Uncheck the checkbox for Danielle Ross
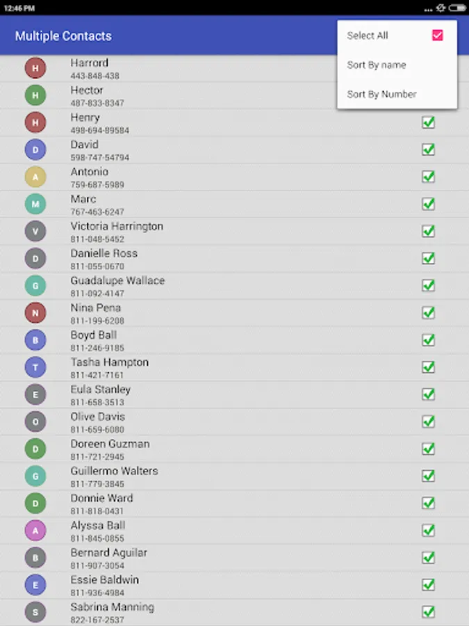Image resolution: width=469 pixels, height=626 pixels. tap(428, 258)
